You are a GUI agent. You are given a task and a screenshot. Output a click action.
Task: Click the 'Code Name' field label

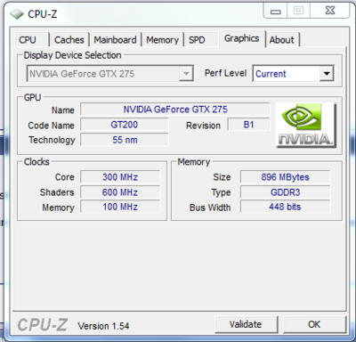[51, 126]
